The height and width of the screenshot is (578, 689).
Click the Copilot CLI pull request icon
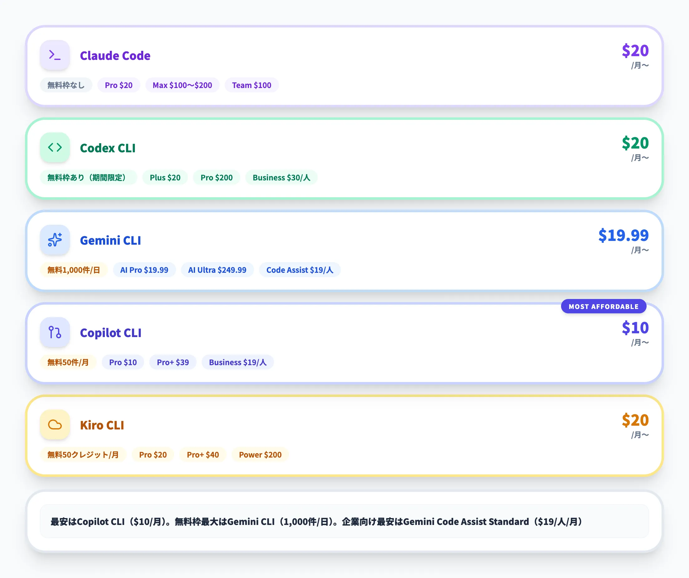(x=55, y=332)
